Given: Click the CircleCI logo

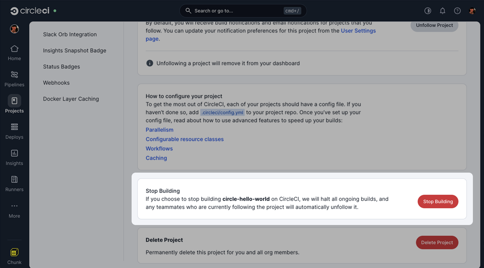Looking at the screenshot, I should 30,10.
